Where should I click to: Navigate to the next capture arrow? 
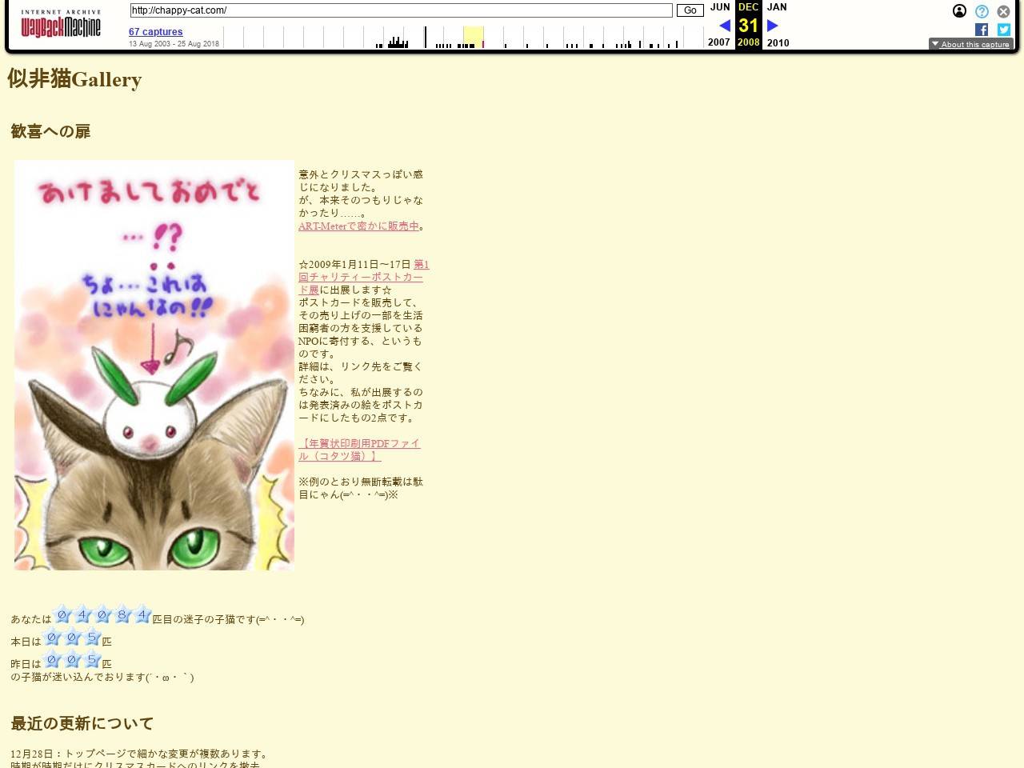tap(771, 26)
